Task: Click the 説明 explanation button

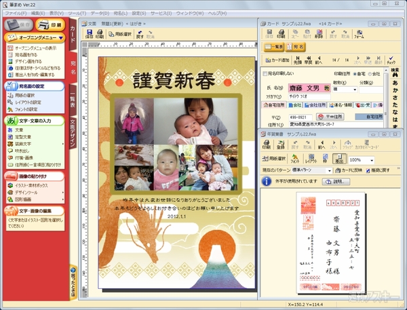Action: pyautogui.click(x=336, y=182)
